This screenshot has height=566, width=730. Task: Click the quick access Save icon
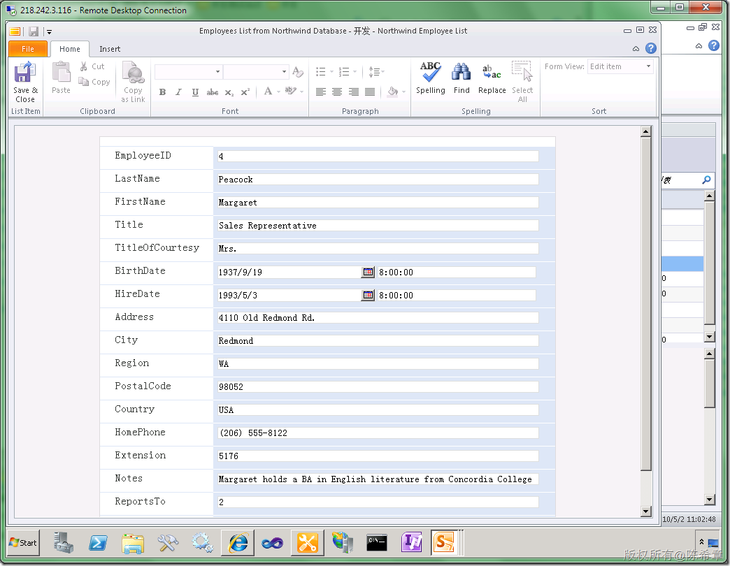[34, 31]
